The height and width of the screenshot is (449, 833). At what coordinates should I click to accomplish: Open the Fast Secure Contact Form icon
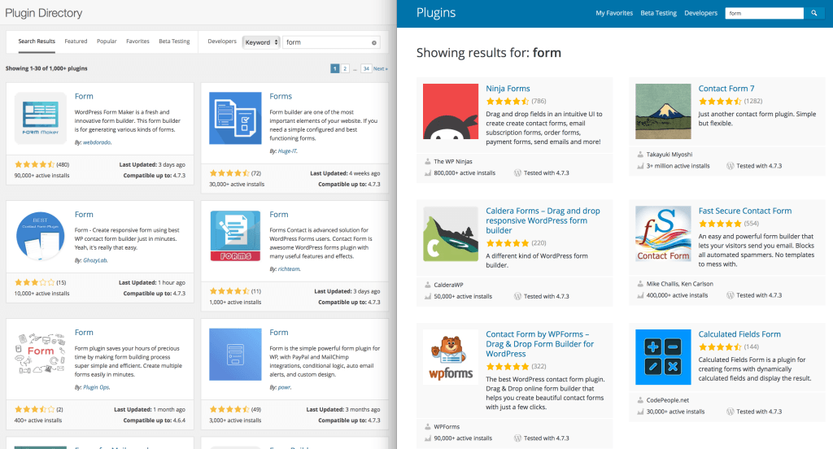663,233
